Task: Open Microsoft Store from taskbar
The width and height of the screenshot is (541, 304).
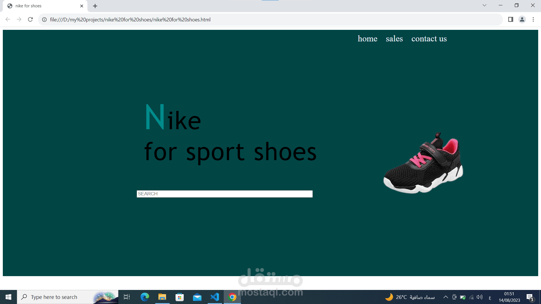Action: [x=179, y=297]
